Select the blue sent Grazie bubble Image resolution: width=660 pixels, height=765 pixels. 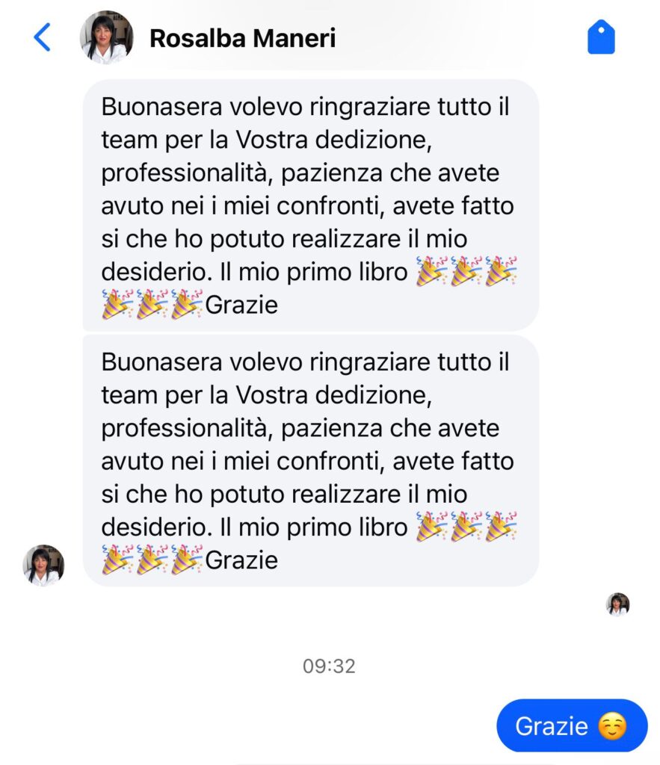tap(572, 726)
